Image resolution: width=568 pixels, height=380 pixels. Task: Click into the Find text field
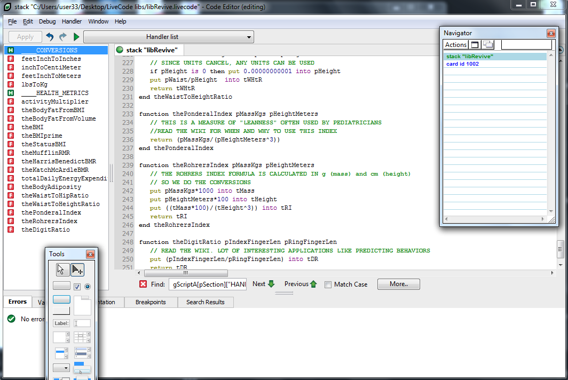(x=208, y=284)
